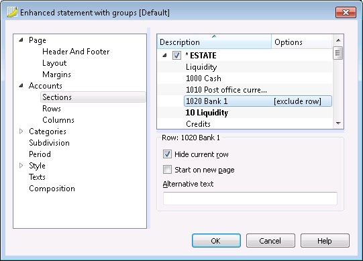This screenshot has height=261, width=363.
Task: Toggle Hide current row checkbox
Action: click(x=167, y=154)
